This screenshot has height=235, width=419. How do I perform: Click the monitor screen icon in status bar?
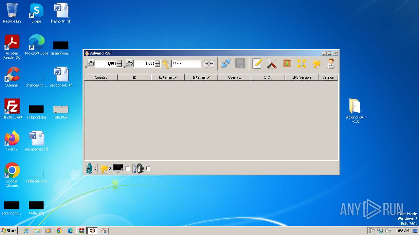118,168
